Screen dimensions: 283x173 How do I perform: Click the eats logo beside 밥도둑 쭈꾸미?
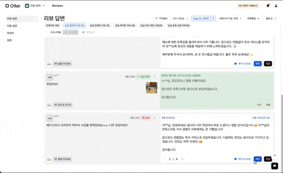[49, 105]
